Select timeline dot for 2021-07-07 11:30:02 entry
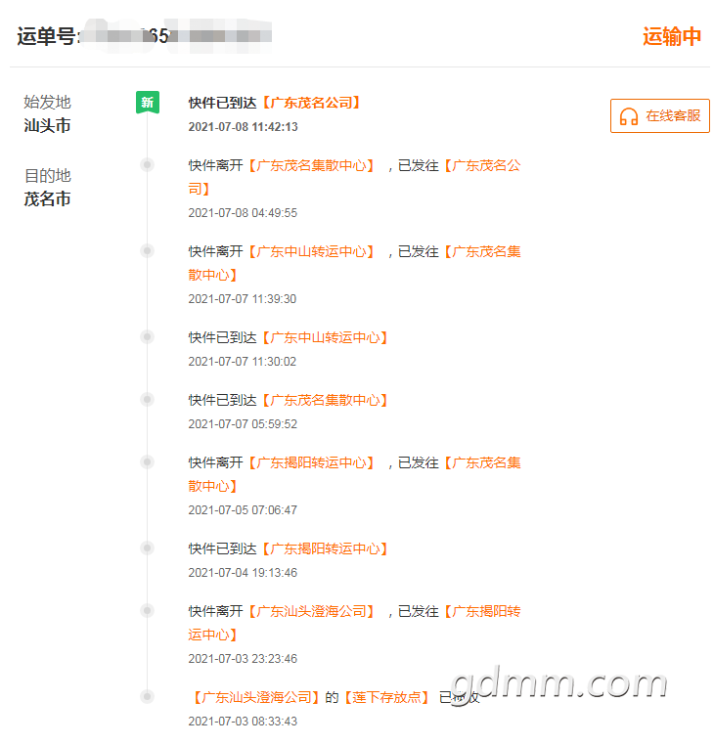Screen dimensions: 714x745 point(148,337)
